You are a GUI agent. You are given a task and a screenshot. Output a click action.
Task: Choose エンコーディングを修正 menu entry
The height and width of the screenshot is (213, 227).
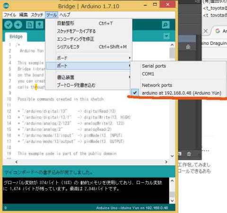(x=89, y=39)
